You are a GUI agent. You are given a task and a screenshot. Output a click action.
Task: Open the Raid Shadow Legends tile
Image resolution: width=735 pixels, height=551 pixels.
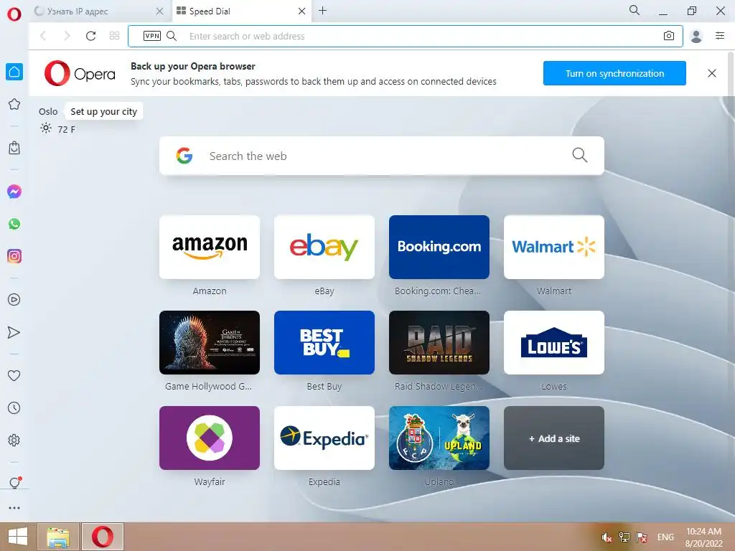point(439,342)
